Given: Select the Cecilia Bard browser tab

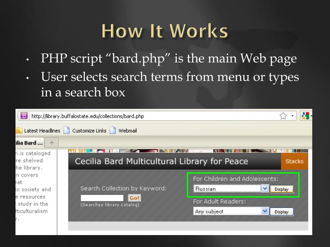Looking at the screenshot, I should pyautogui.click(x=30, y=143).
